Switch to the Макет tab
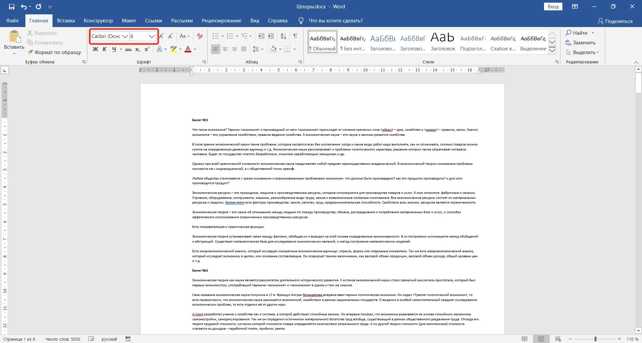Image resolution: width=642 pixels, height=343 pixels. [129, 21]
